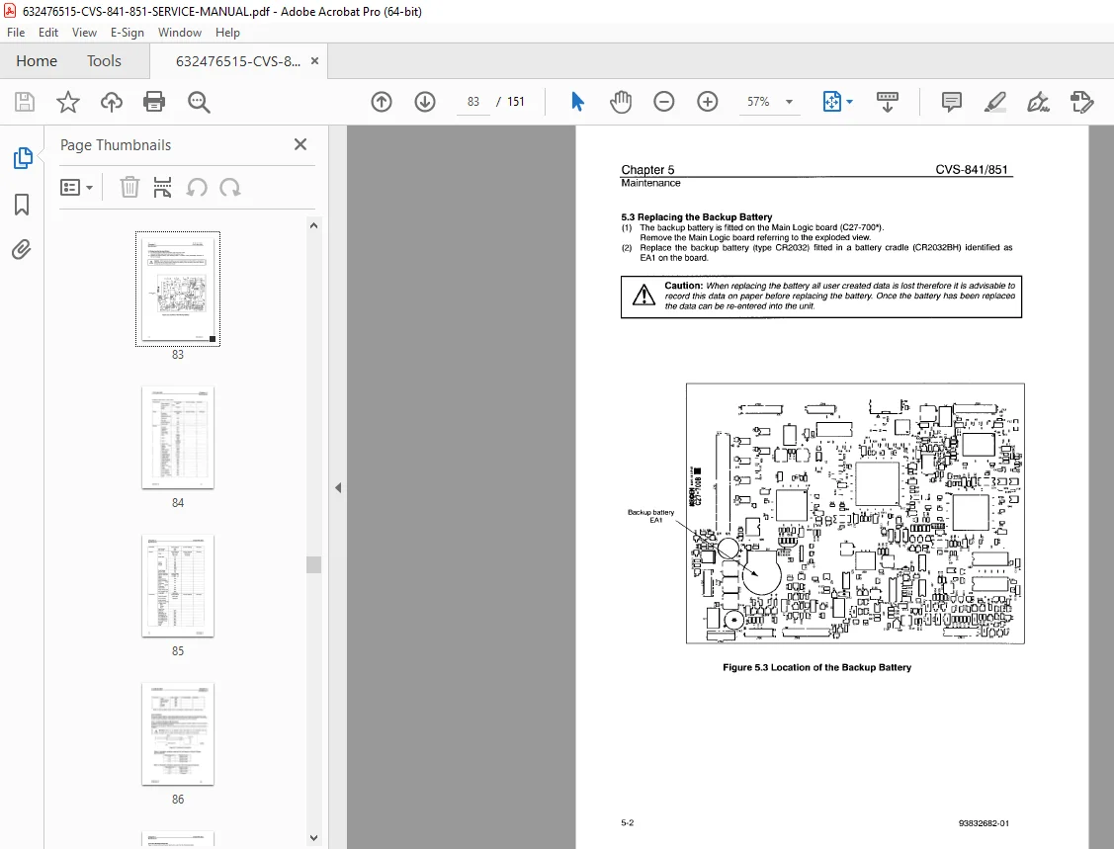
Task: Select the highlight text pen tool
Action: tap(994, 102)
